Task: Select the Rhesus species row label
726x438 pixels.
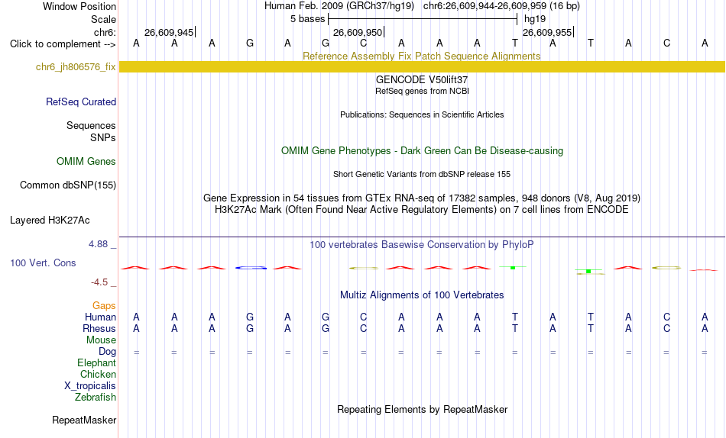Action: (99, 329)
